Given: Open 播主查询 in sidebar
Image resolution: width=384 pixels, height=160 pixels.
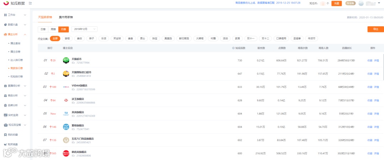Looking at the screenshot, I should pos(15,43).
